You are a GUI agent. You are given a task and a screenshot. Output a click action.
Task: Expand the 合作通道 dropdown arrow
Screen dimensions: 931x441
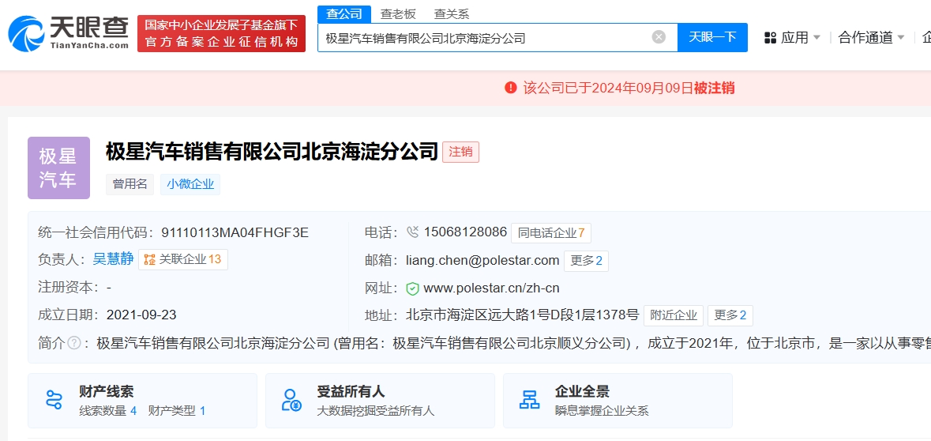[x=901, y=38]
